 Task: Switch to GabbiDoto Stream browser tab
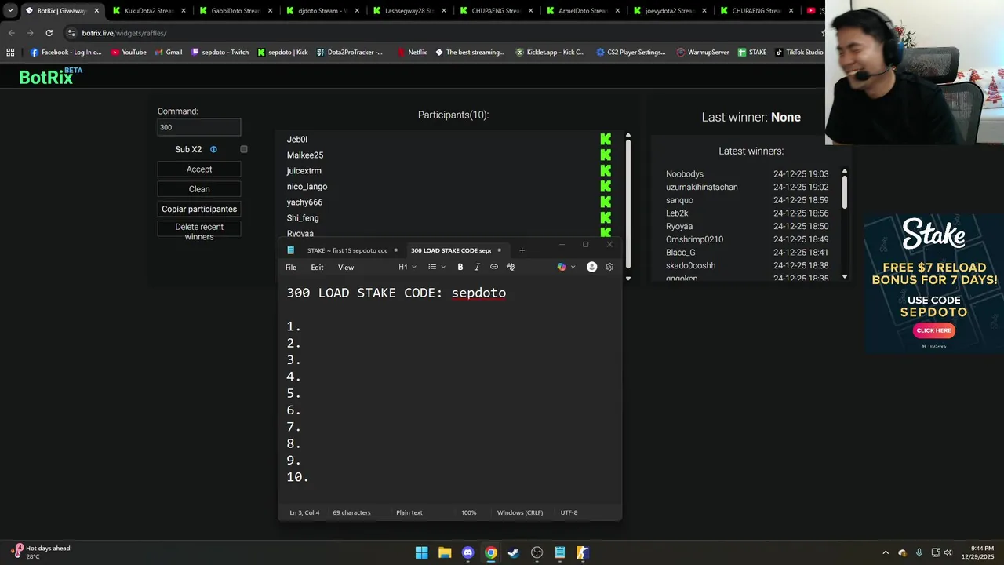click(235, 11)
